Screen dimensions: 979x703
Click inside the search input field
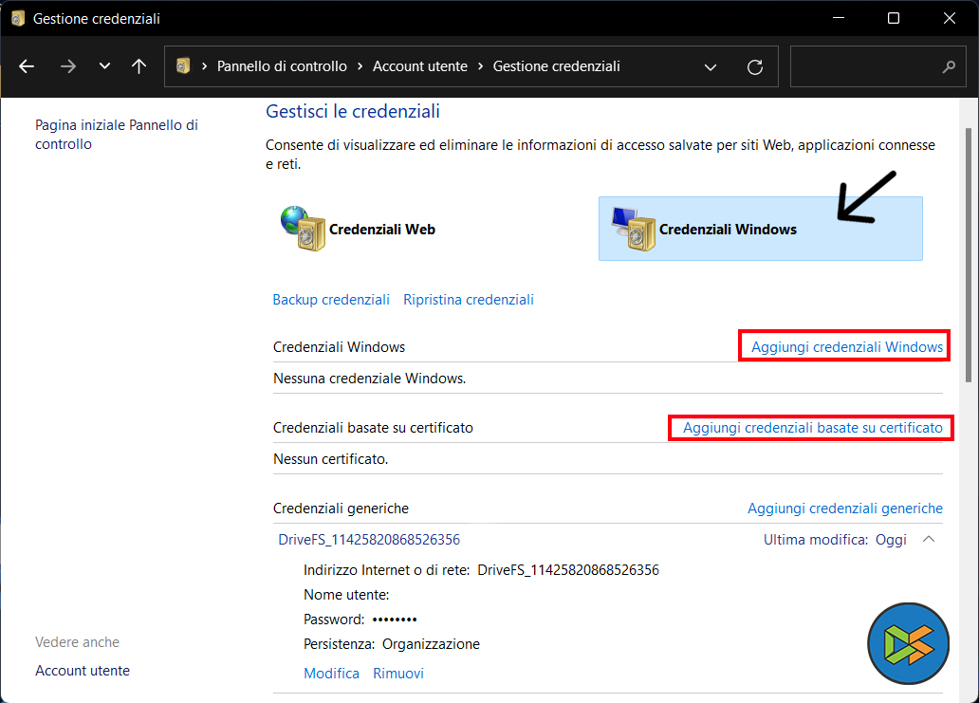point(863,67)
